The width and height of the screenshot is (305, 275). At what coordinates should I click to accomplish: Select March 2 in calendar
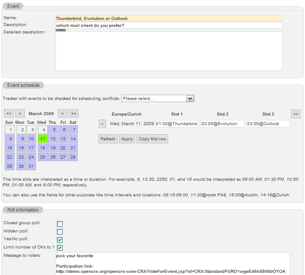coord(21,130)
